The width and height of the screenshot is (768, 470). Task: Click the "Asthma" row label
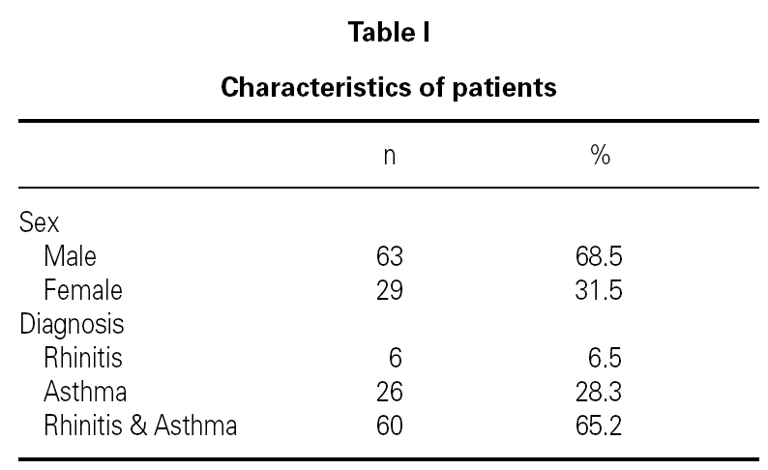[x=85, y=392]
